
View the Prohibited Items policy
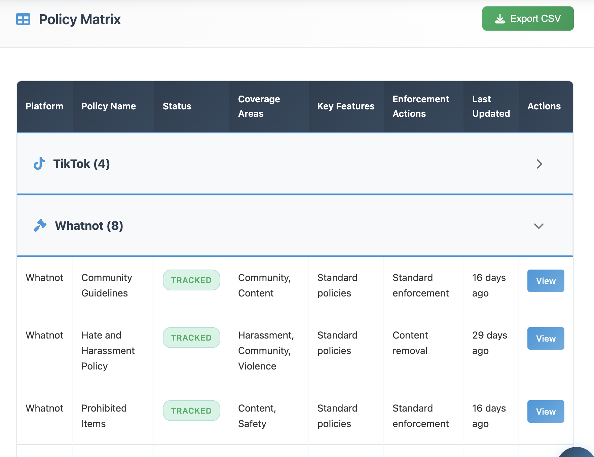(x=546, y=411)
